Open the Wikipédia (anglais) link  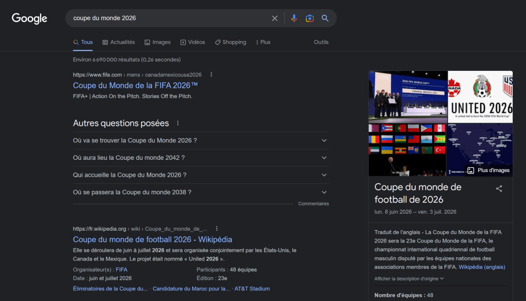482,267
